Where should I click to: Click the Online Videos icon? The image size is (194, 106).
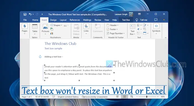(76, 27)
